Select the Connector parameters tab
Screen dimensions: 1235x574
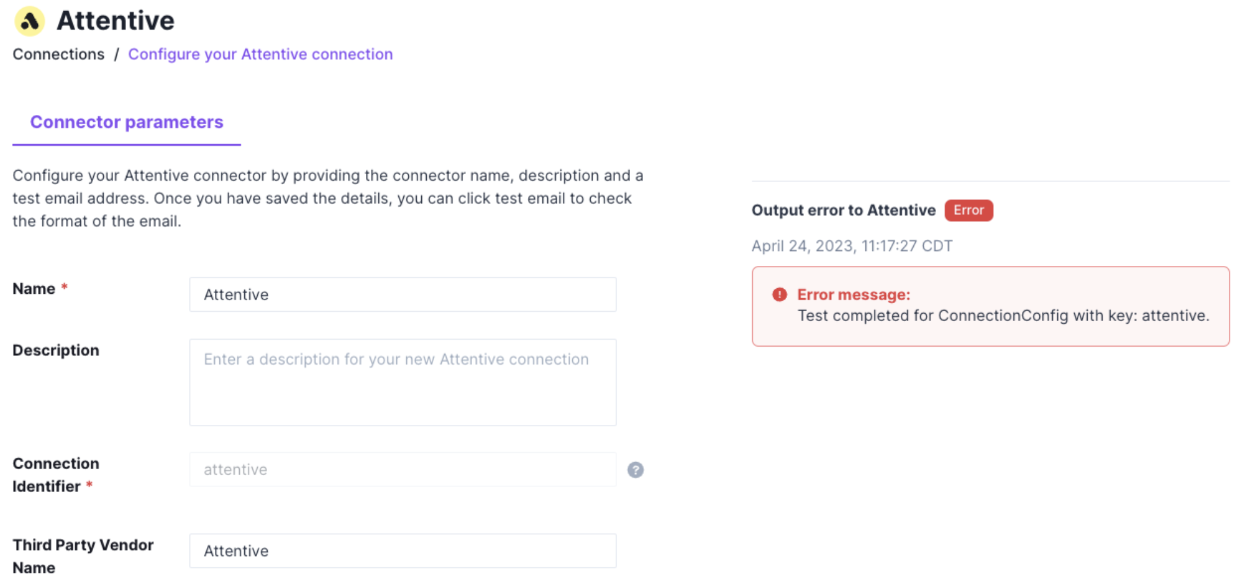tap(127, 122)
